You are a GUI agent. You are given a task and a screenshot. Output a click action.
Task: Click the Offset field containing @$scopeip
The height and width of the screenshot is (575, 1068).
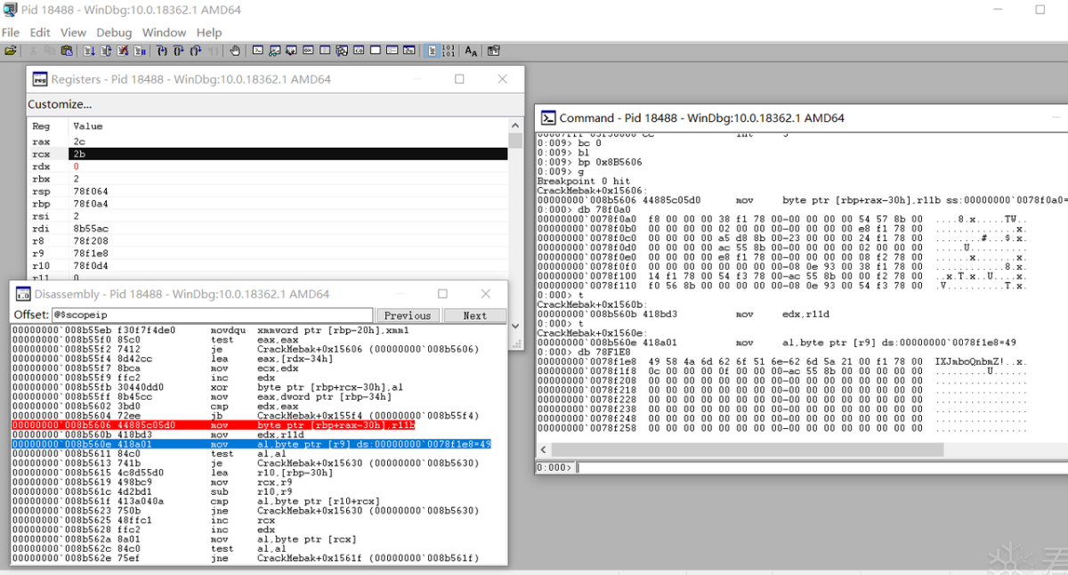(212, 315)
